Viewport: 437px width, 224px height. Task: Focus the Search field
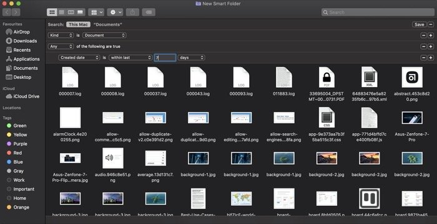tap(378, 12)
